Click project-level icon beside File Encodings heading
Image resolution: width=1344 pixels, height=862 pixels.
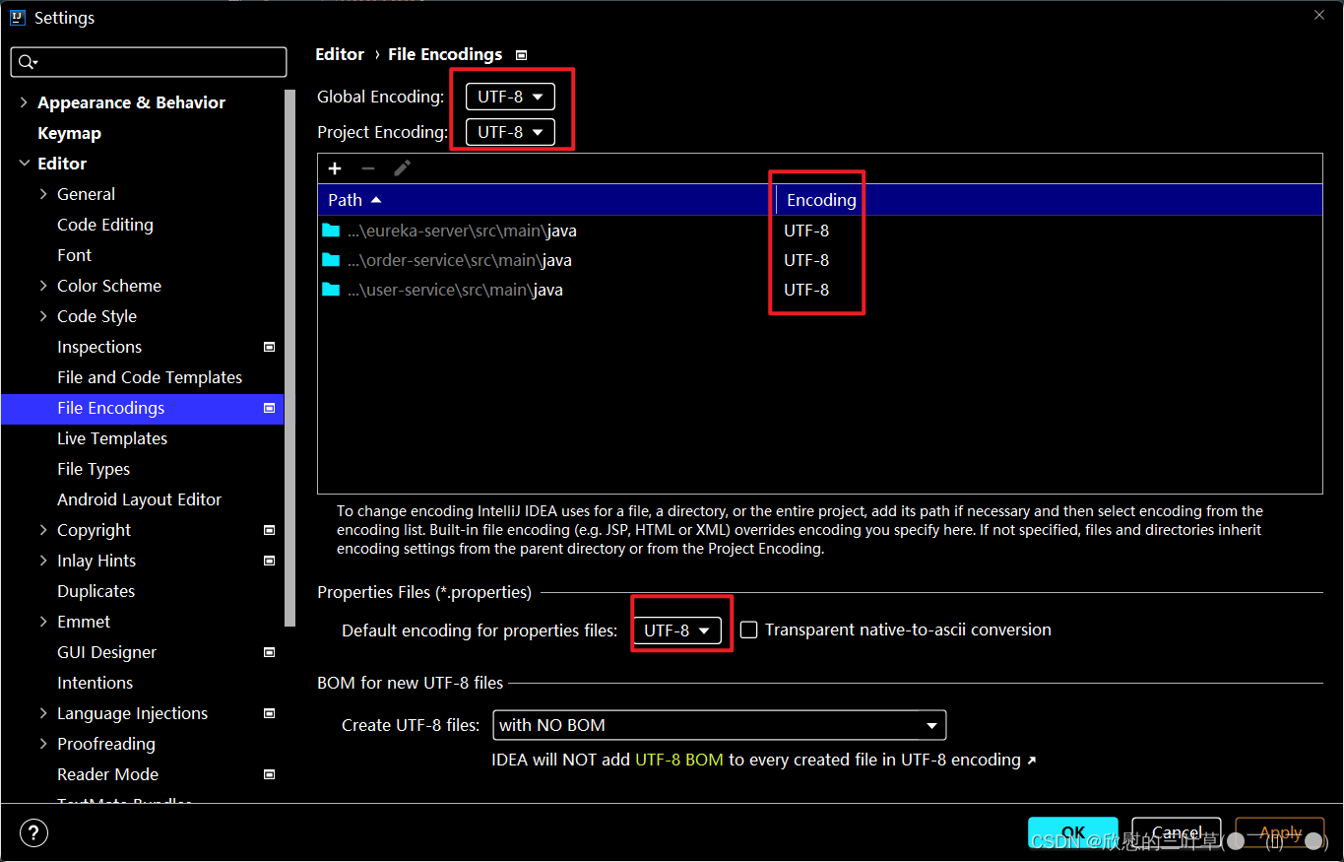522,55
